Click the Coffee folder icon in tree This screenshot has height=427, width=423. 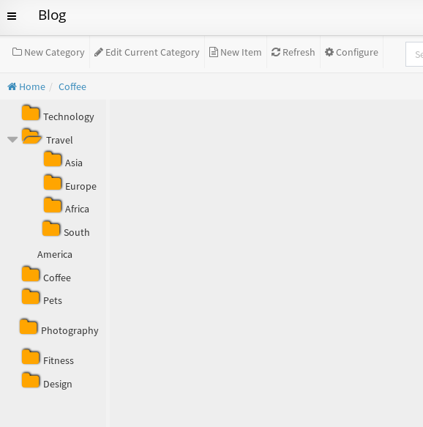[31, 274]
